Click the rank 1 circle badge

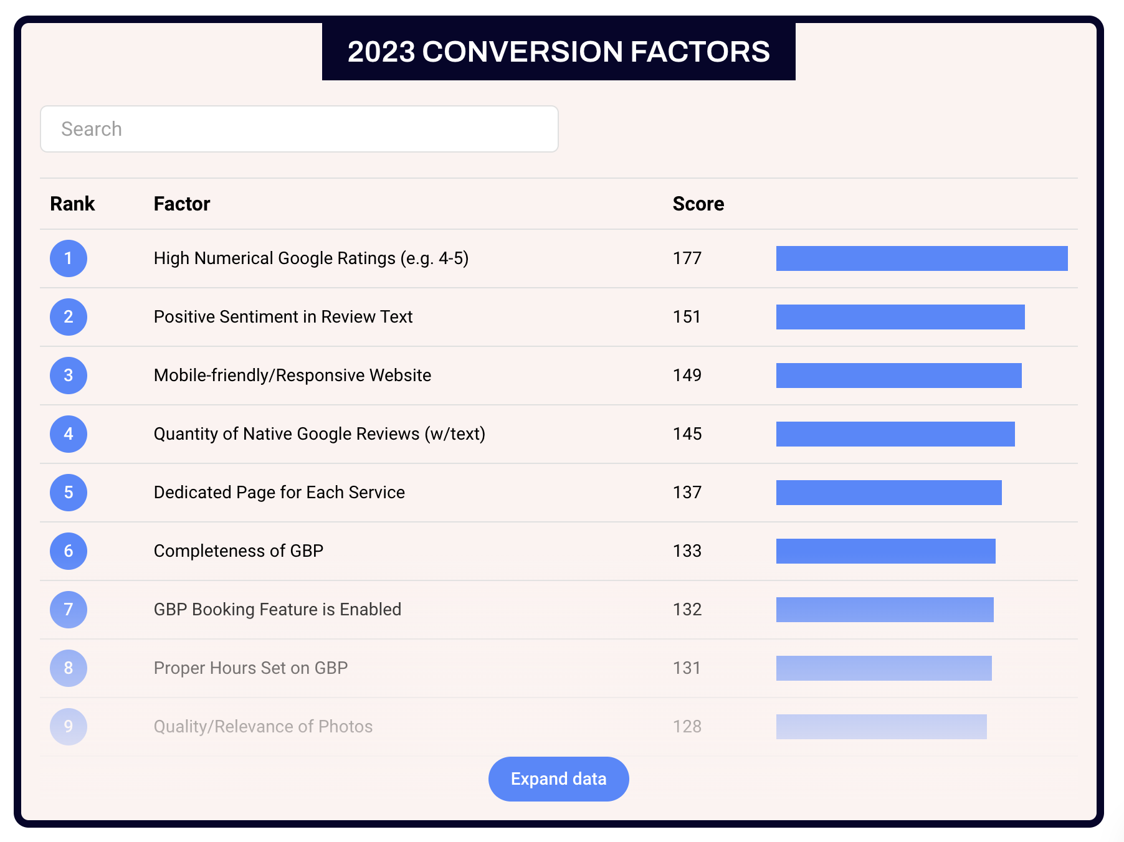tap(69, 258)
